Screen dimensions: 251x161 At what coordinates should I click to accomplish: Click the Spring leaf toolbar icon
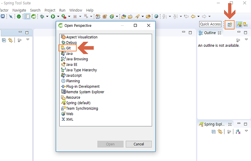[x=33, y=16]
